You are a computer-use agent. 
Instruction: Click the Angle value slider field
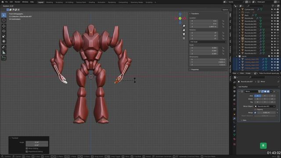tap(37, 142)
